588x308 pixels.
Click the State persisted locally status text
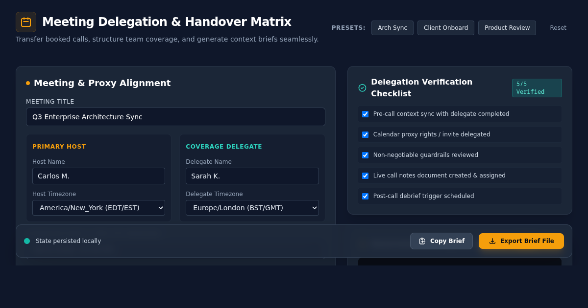click(69, 241)
